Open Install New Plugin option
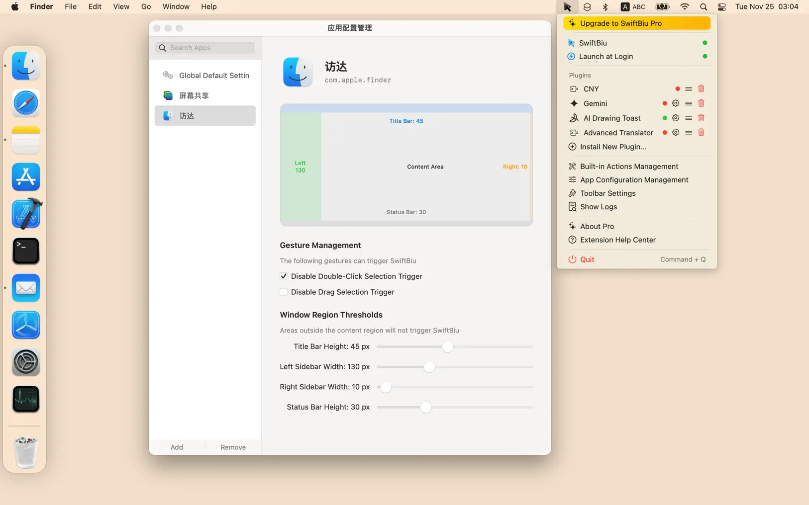 pyautogui.click(x=613, y=147)
